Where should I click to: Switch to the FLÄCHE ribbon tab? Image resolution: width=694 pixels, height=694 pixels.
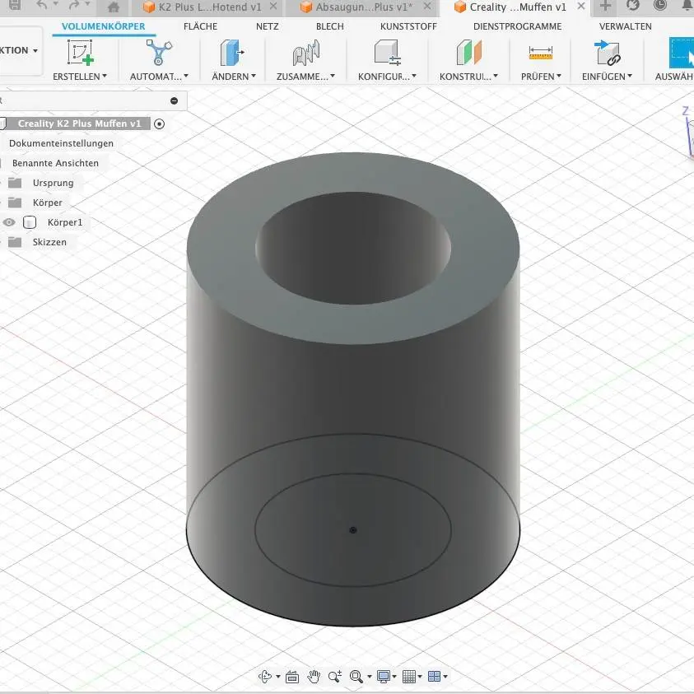tap(200, 26)
